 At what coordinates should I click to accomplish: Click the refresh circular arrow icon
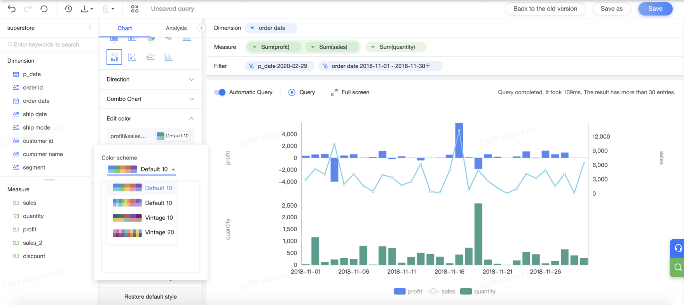coord(44,9)
